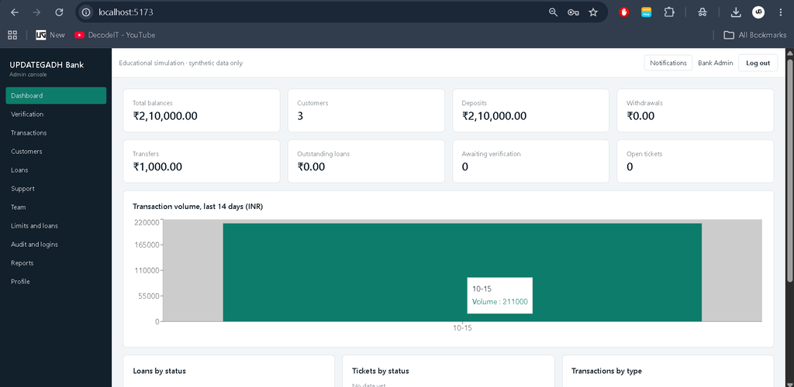The image size is (794, 387).
Task: Open the Chrome three-dot menu
Action: pos(780,12)
